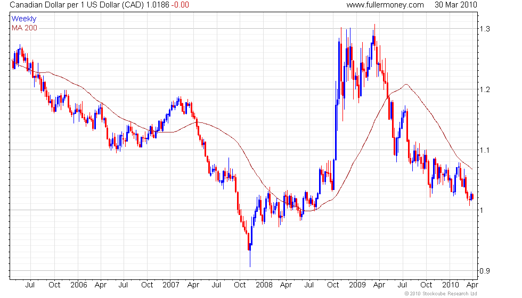Screen dimensions: 522x298
Task: Click the Apr label right after 2010
Action: coord(472,285)
